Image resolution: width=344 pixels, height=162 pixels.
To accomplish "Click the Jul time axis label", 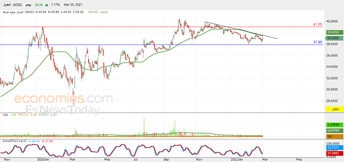I will tap(136, 160).
